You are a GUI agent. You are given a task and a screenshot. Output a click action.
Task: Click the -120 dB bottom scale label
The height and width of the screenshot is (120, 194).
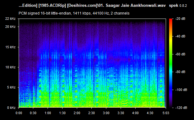tap(181, 108)
